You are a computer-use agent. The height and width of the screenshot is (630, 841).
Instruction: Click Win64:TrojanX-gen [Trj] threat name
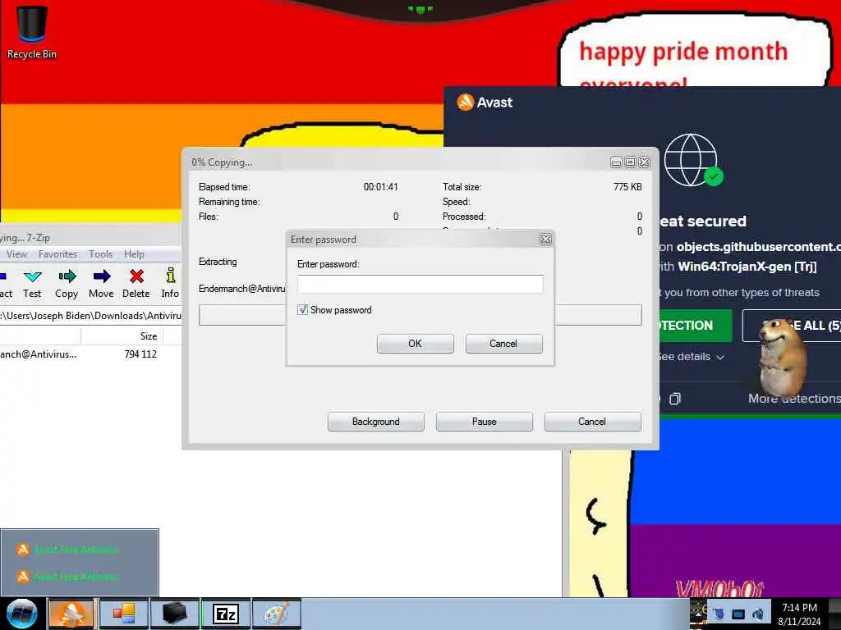click(747, 267)
